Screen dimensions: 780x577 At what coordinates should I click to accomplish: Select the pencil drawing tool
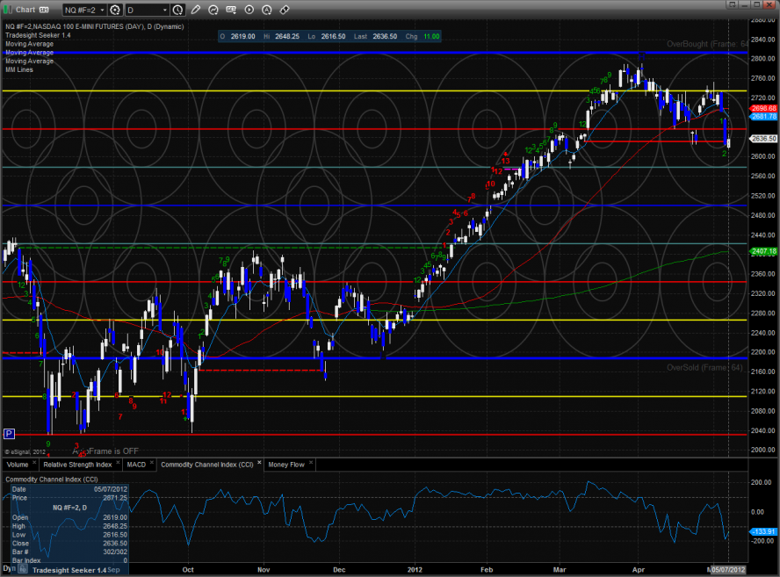(196, 10)
